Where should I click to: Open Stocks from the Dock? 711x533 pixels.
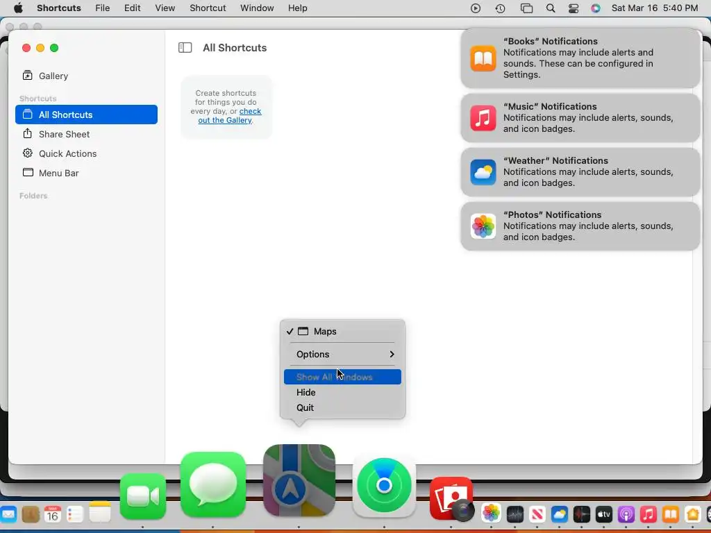point(515,514)
